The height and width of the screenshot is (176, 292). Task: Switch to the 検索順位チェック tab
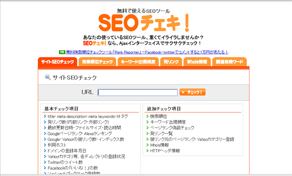(97, 62)
